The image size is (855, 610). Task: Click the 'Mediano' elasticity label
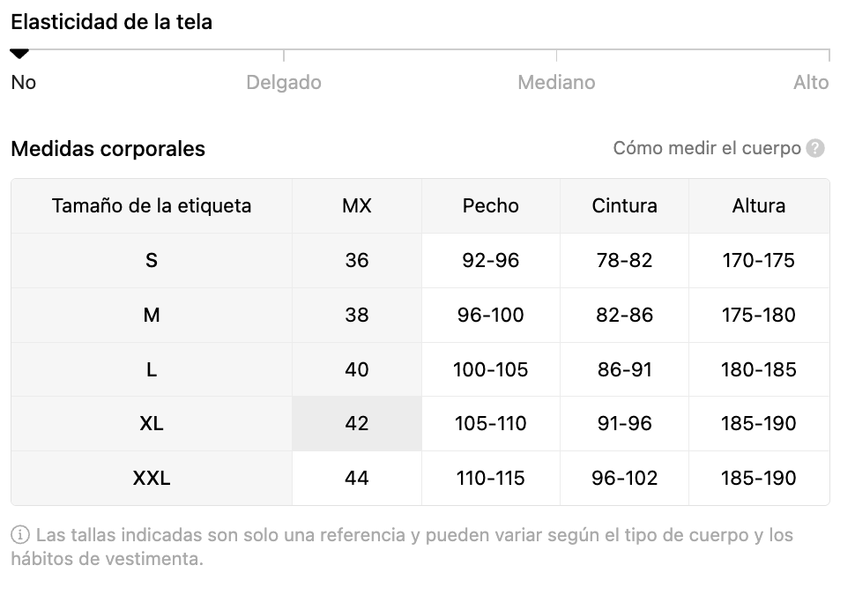[x=556, y=82]
